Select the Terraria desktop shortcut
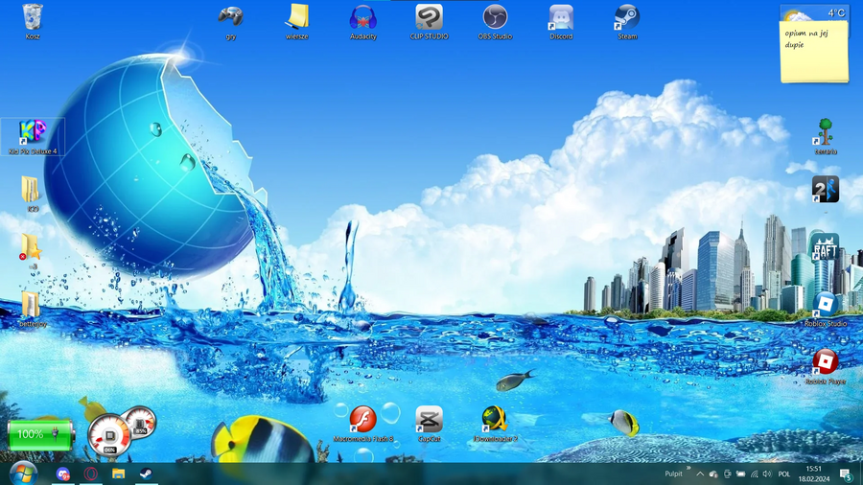 coord(825,134)
